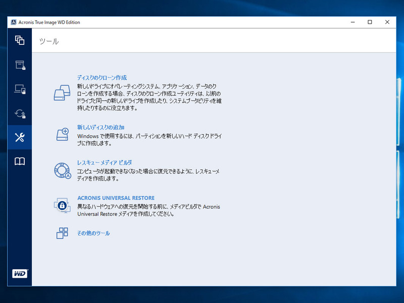Click the disk clone drives icon

[x=62, y=93]
